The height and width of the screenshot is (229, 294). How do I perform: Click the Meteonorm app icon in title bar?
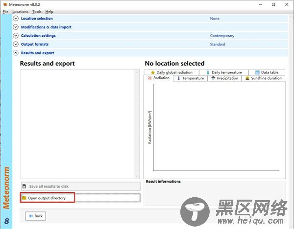coord(5,4)
